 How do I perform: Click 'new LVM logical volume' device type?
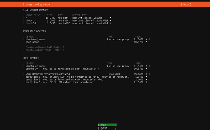[87, 18]
